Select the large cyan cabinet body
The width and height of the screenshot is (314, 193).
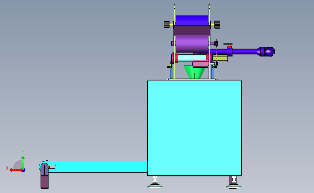(194, 128)
